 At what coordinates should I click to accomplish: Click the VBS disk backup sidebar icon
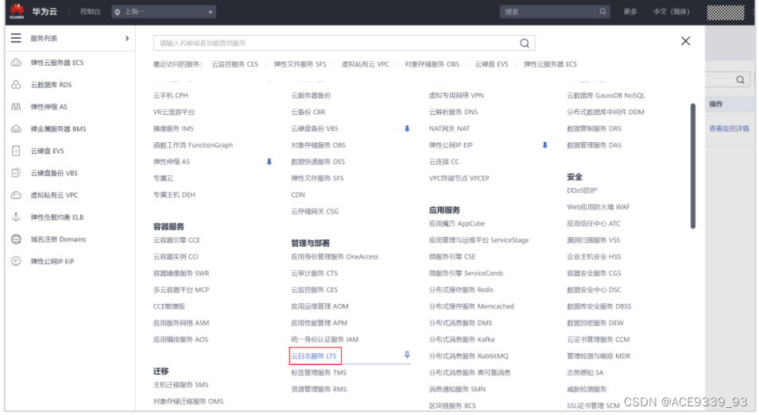[x=16, y=173]
